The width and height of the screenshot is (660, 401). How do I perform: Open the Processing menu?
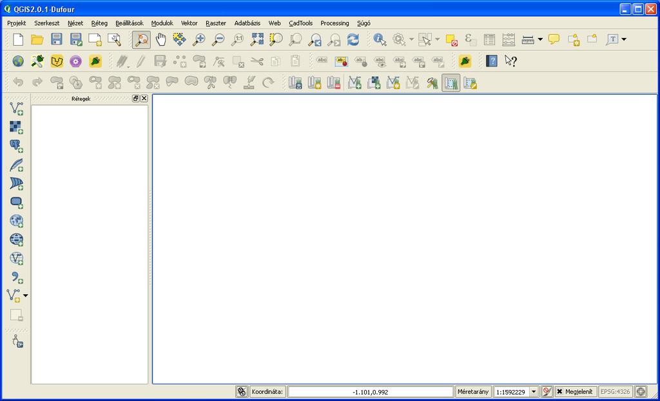pos(335,23)
